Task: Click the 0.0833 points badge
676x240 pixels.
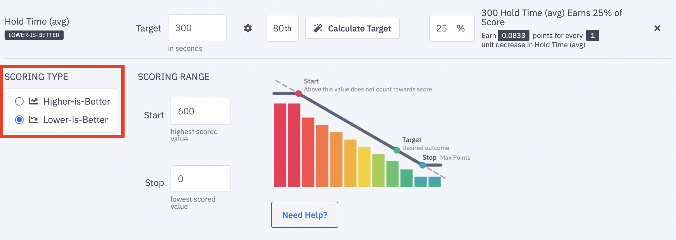Action: coord(513,35)
